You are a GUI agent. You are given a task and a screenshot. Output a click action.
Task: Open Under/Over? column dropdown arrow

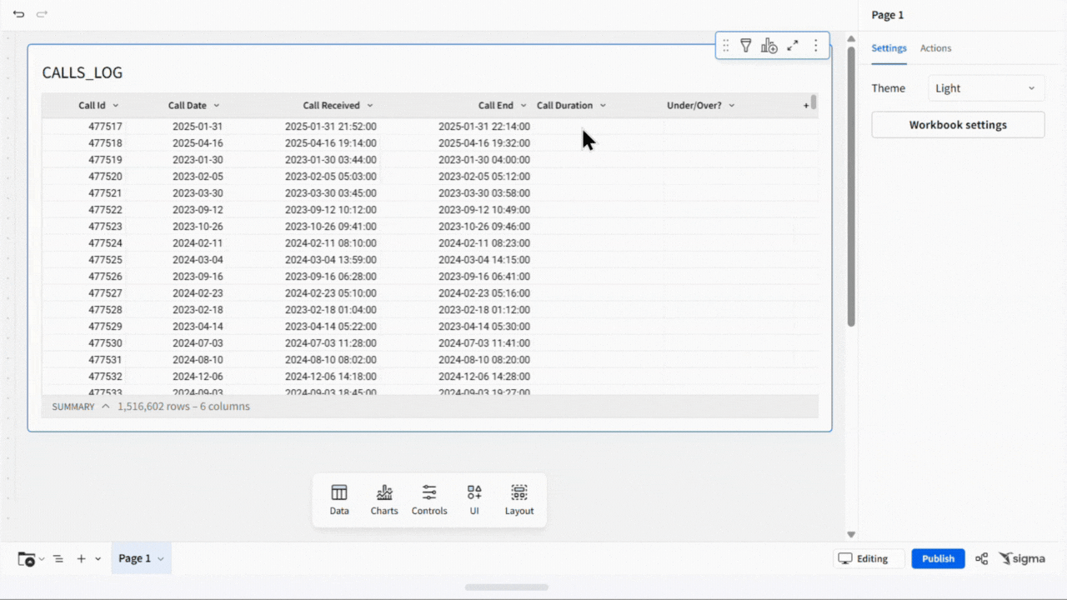pyautogui.click(x=731, y=106)
